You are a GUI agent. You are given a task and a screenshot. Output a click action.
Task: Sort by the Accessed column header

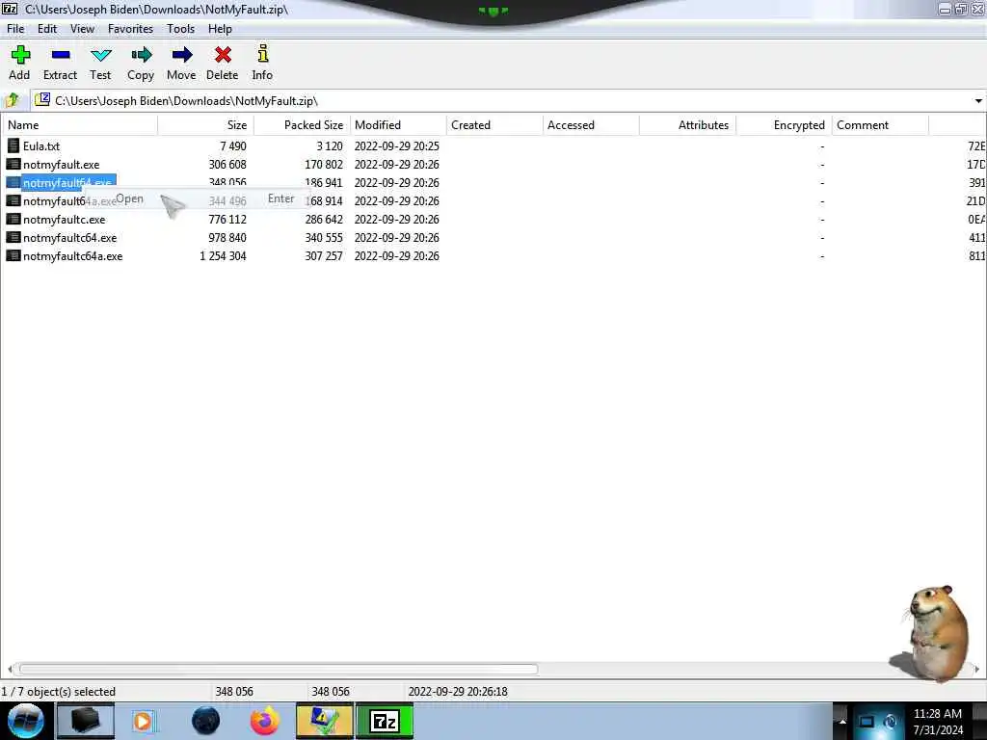click(591, 125)
